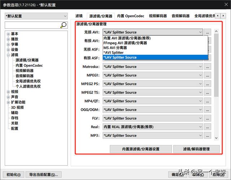Image resolution: width=231 pixels, height=180 pixels.
Task: Open settings button beside Matroska dropdown
Action: pyautogui.click(x=208, y=67)
